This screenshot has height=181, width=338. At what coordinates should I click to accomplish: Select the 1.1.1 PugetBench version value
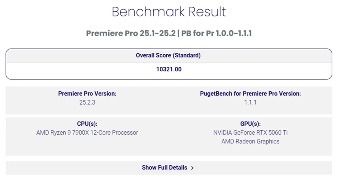(250, 102)
